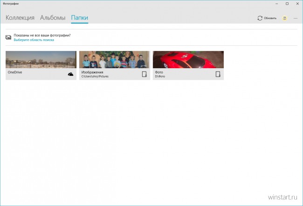Select the Папки tab
The height and width of the screenshot is (206, 303).
click(80, 18)
